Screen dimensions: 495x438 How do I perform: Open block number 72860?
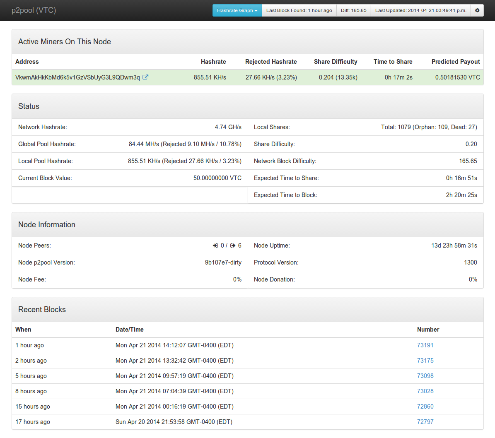(425, 407)
